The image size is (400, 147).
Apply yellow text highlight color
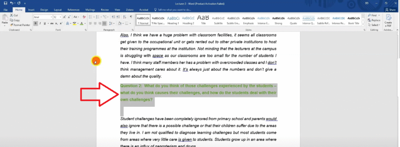(x=75, y=23)
